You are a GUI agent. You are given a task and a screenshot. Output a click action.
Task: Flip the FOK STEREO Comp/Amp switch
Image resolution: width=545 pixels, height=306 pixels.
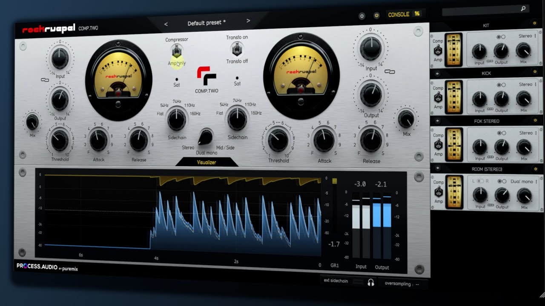pyautogui.click(x=438, y=145)
